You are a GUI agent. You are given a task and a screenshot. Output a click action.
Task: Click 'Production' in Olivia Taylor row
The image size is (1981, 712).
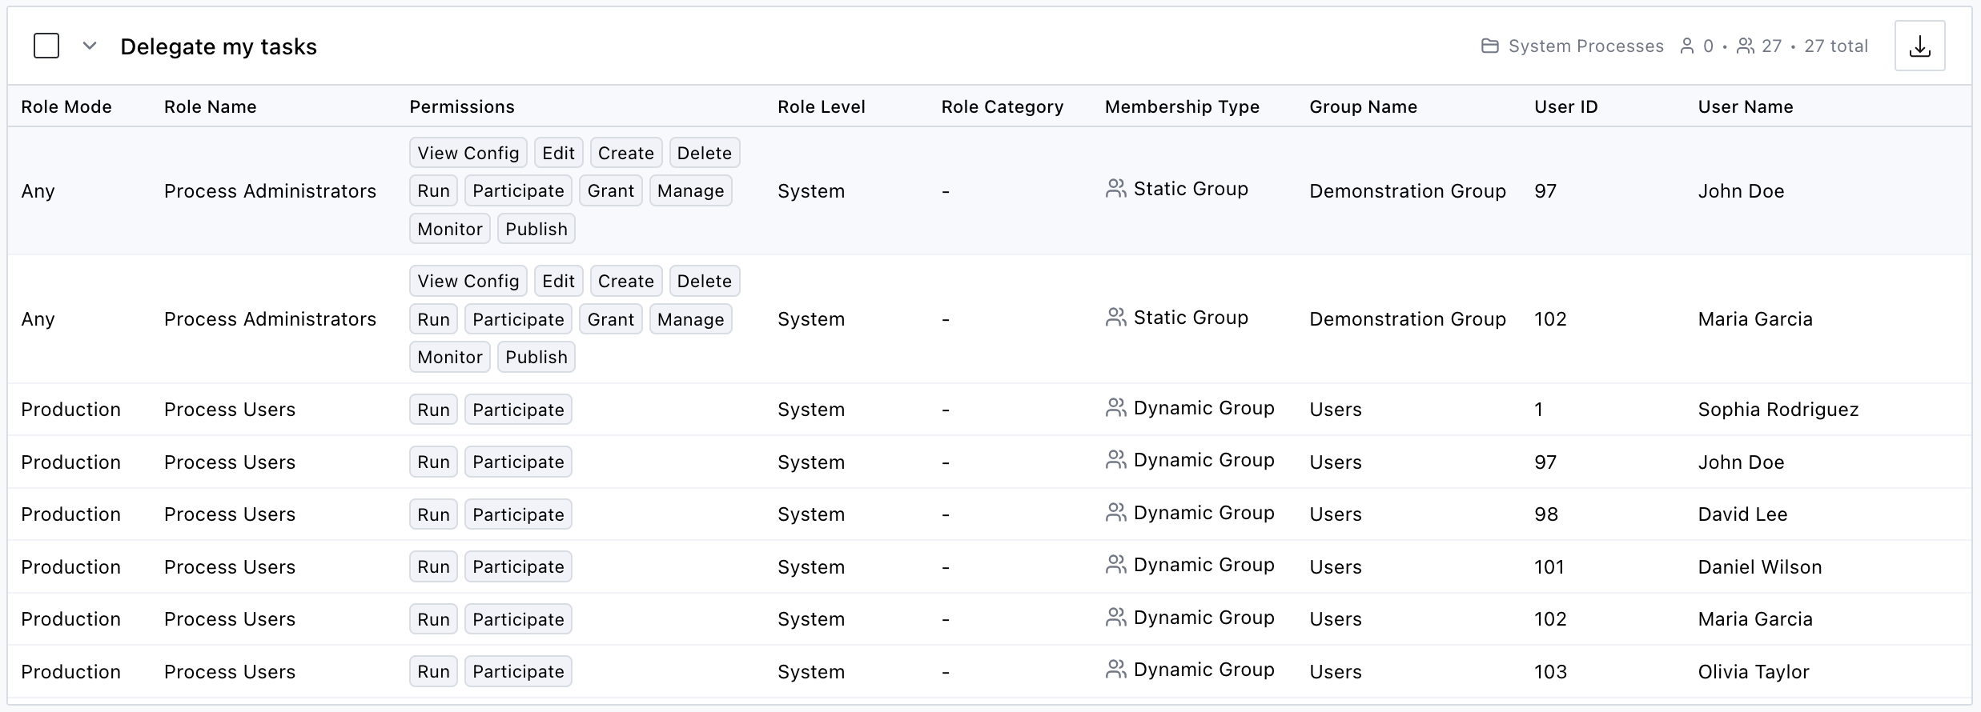click(70, 672)
